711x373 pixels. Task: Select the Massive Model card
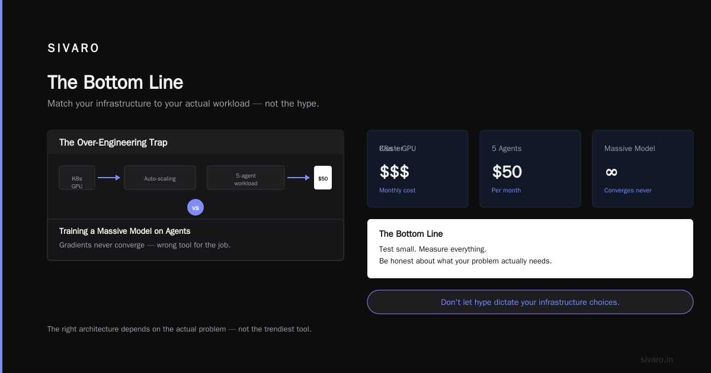(x=643, y=169)
